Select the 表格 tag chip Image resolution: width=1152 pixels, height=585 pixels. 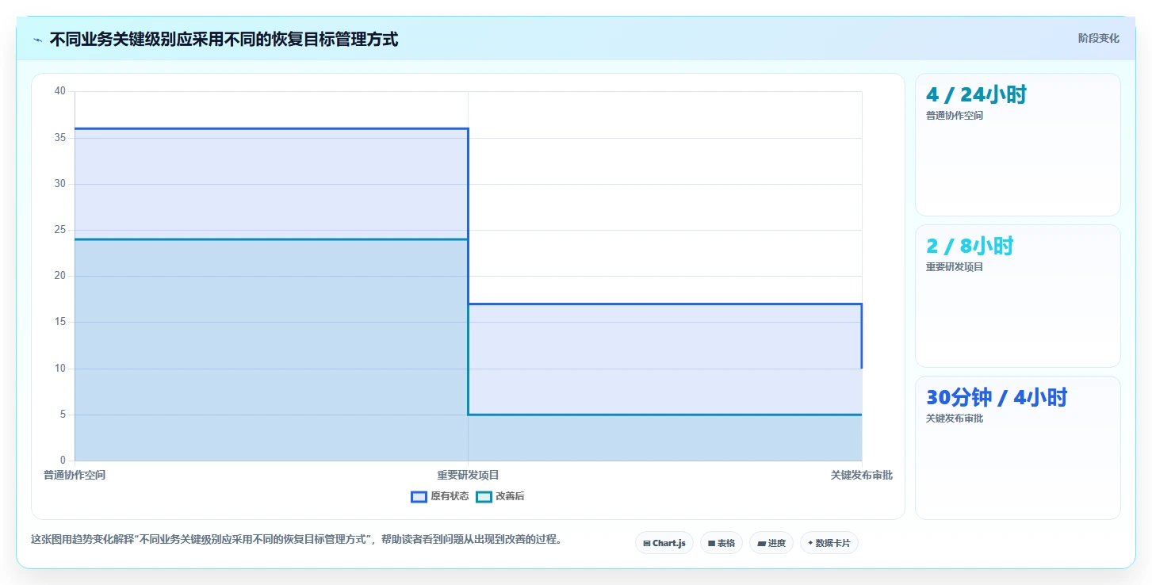pyautogui.click(x=721, y=543)
